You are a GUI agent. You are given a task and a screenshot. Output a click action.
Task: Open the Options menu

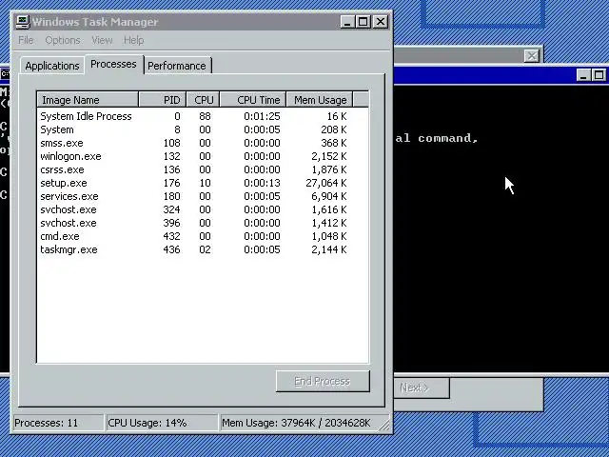(x=63, y=40)
